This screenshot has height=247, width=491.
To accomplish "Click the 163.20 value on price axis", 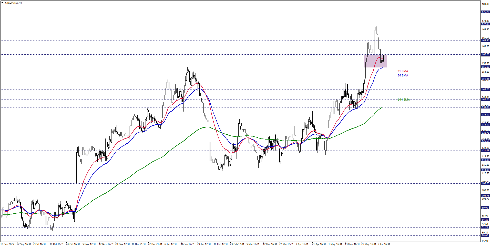I will (x=485, y=46).
